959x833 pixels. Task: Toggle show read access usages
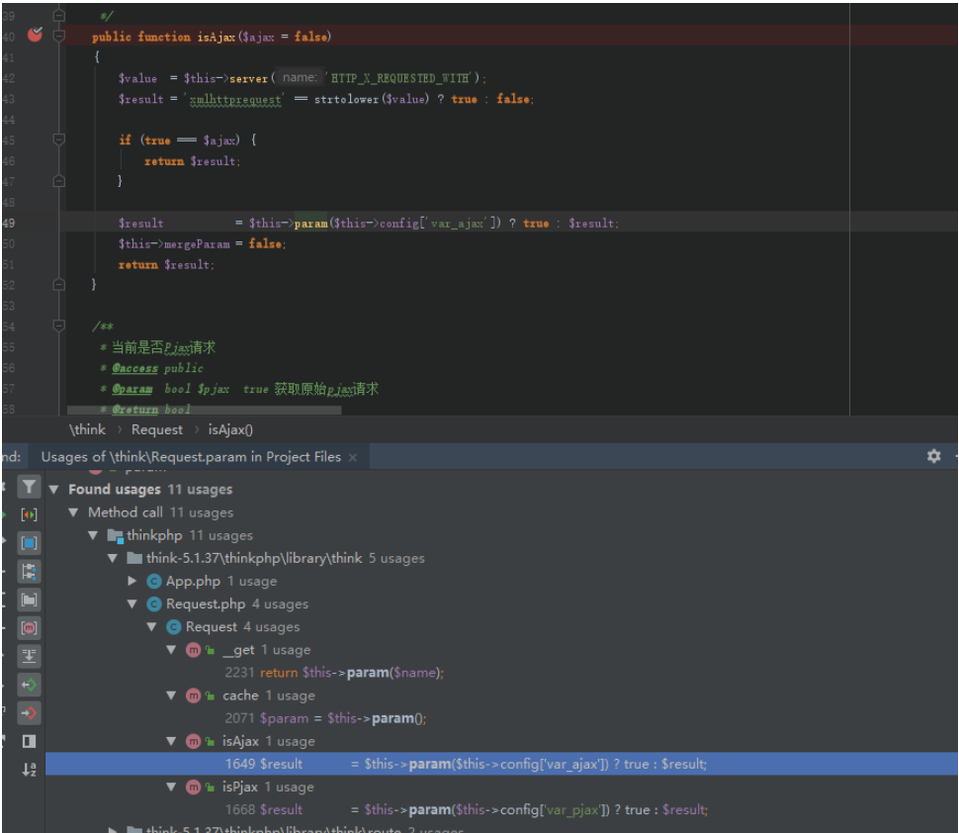[x=29, y=685]
